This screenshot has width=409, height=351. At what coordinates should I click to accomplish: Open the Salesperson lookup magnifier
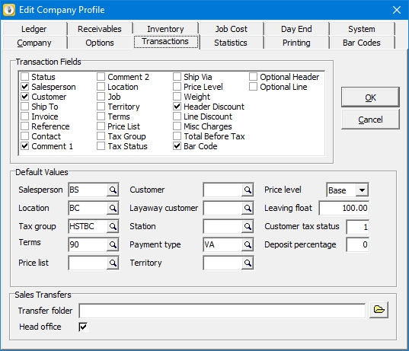[113, 190]
